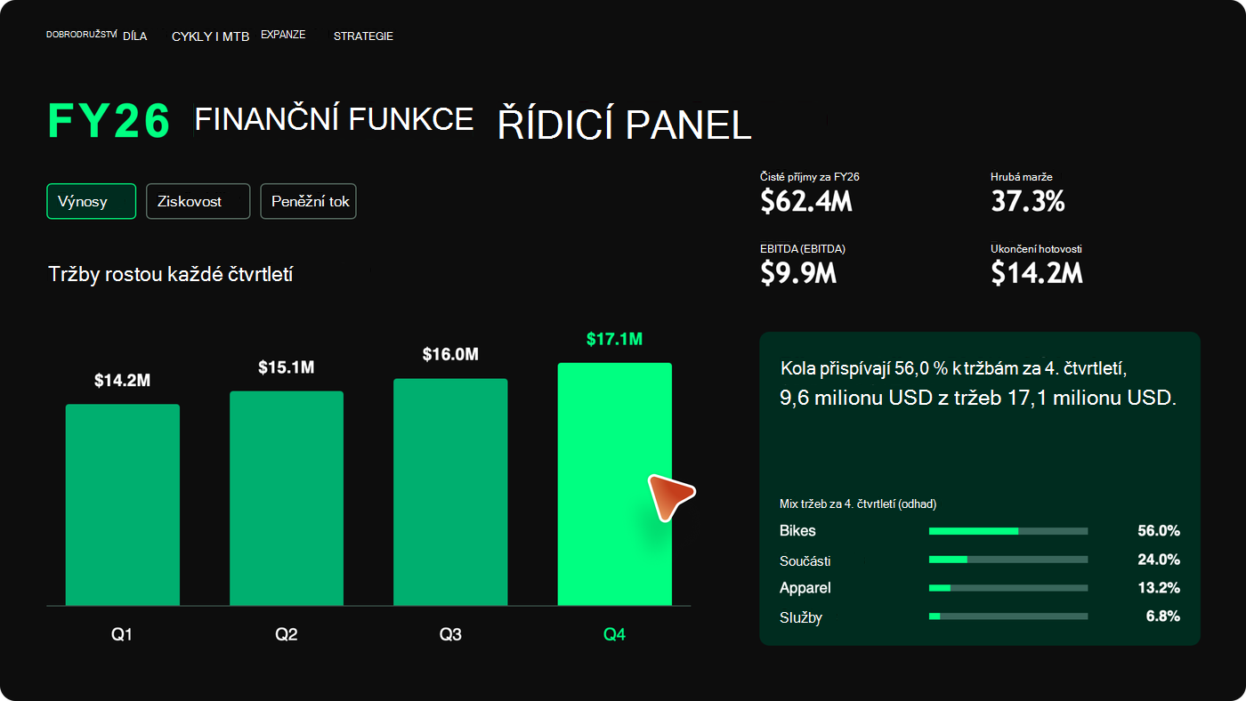
Task: Click the $17.1M green value label
Action: (x=615, y=339)
